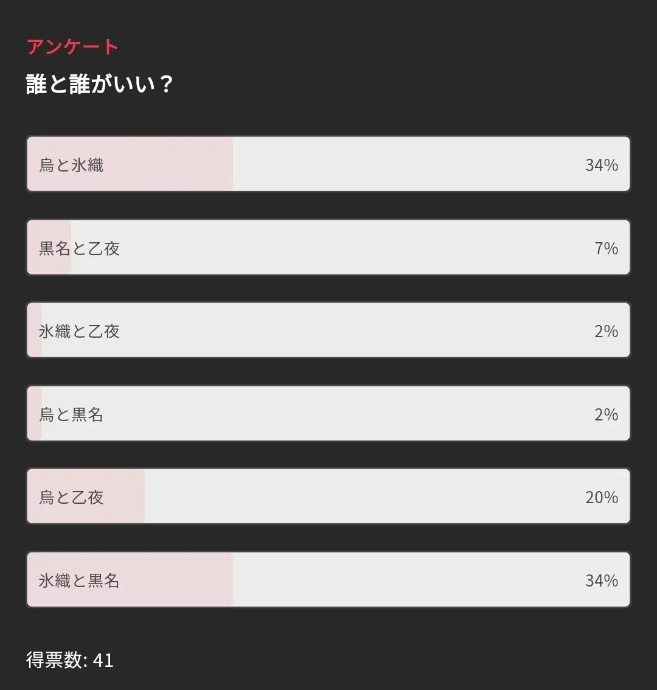Viewport: 657px width, 690px height.
Task: Click the 2% result for 烏と黒名
Action: 606,414
